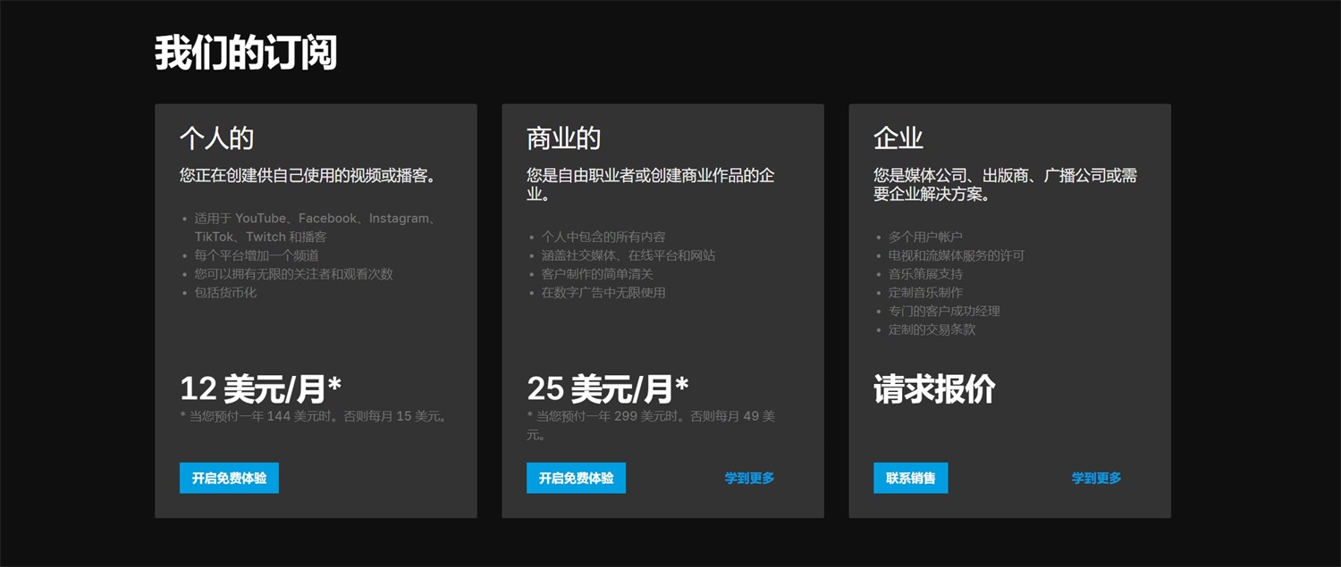Click the 299 美元 yearly prepay footnote
Viewport: 1341px width, 567px height.
click(x=651, y=417)
